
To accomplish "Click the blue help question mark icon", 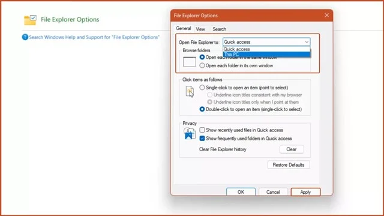I will tap(25, 37).
